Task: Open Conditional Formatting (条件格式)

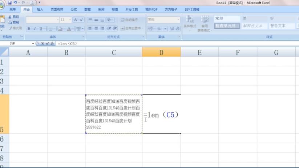Action: pyautogui.click(x=190, y=23)
